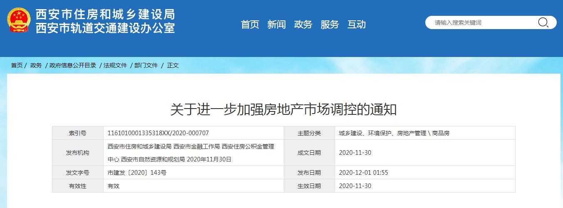Open 部门文件 breadcrumb link
Image resolution: width=563 pixels, height=208 pixels.
(146, 65)
